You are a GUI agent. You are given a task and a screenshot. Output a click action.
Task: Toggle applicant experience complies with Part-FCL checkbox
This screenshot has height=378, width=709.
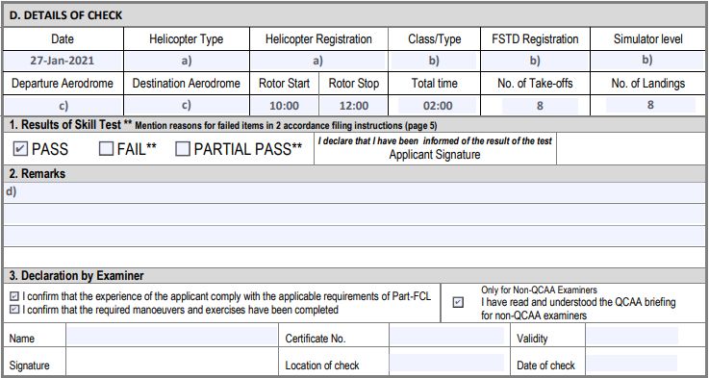tap(15, 297)
